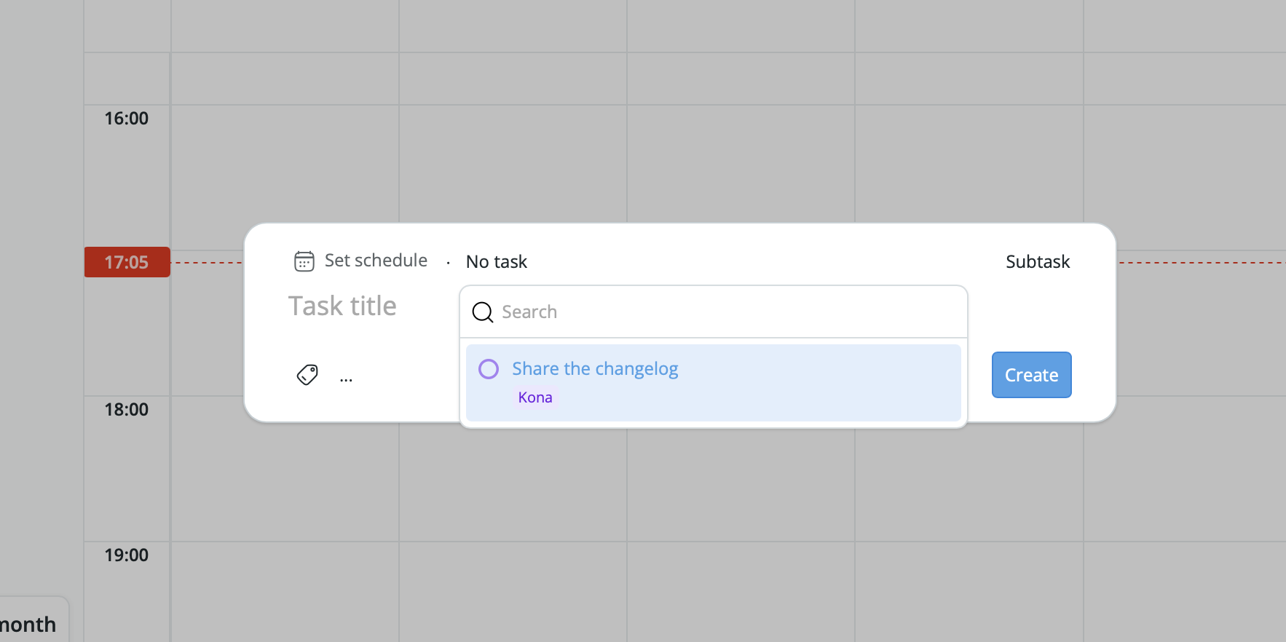This screenshot has height=642, width=1286.
Task: Mark Share the changelog circle as complete
Action: point(489,369)
